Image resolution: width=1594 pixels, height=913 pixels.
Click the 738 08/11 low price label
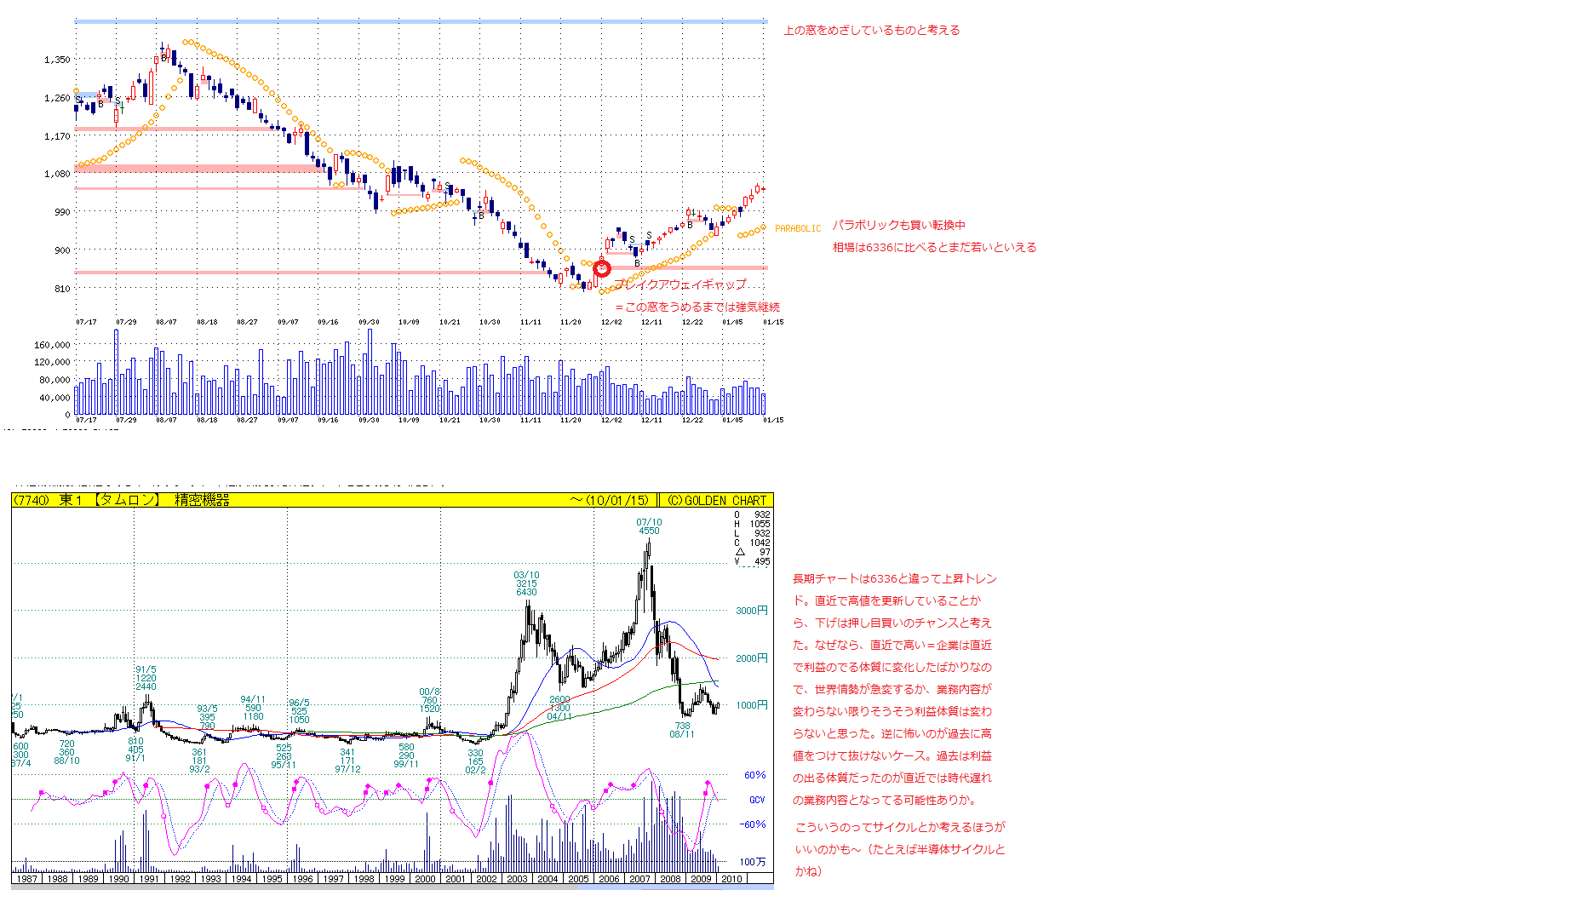(682, 730)
